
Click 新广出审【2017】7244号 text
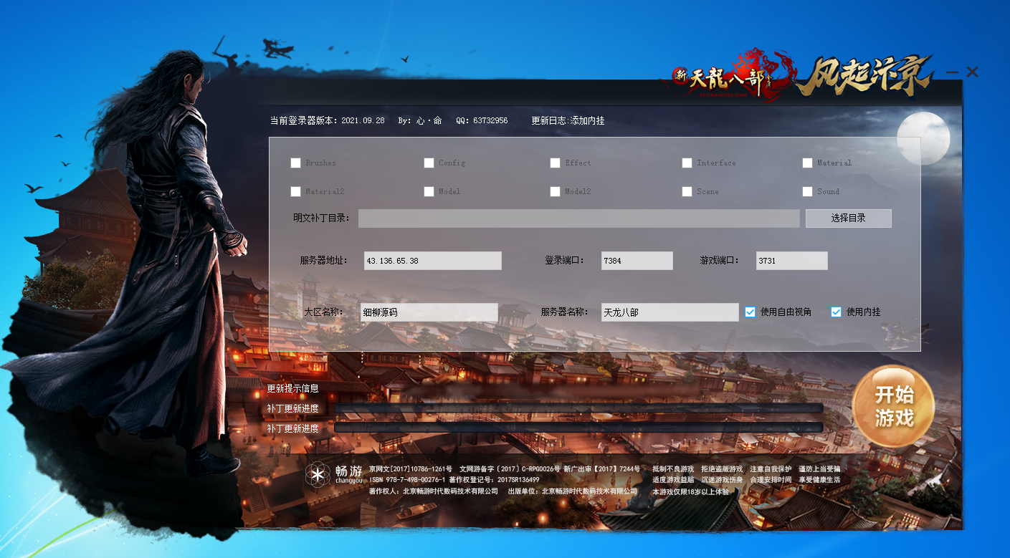tap(602, 468)
